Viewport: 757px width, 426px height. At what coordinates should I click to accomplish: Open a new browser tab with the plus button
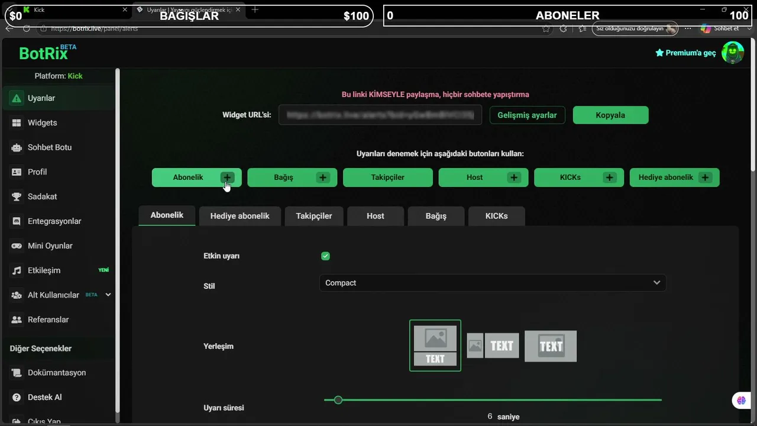coord(255,9)
